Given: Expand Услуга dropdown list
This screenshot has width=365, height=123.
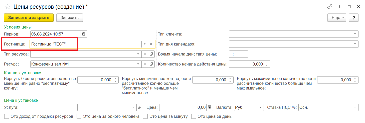Looking at the screenshot, I should click(133, 107).
